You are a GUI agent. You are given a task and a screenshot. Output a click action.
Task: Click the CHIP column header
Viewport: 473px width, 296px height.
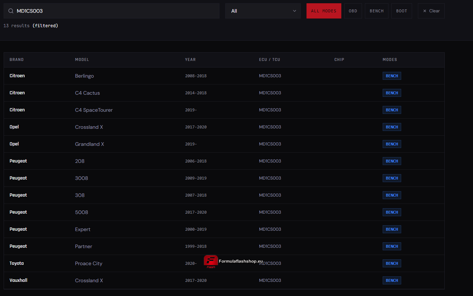click(339, 59)
